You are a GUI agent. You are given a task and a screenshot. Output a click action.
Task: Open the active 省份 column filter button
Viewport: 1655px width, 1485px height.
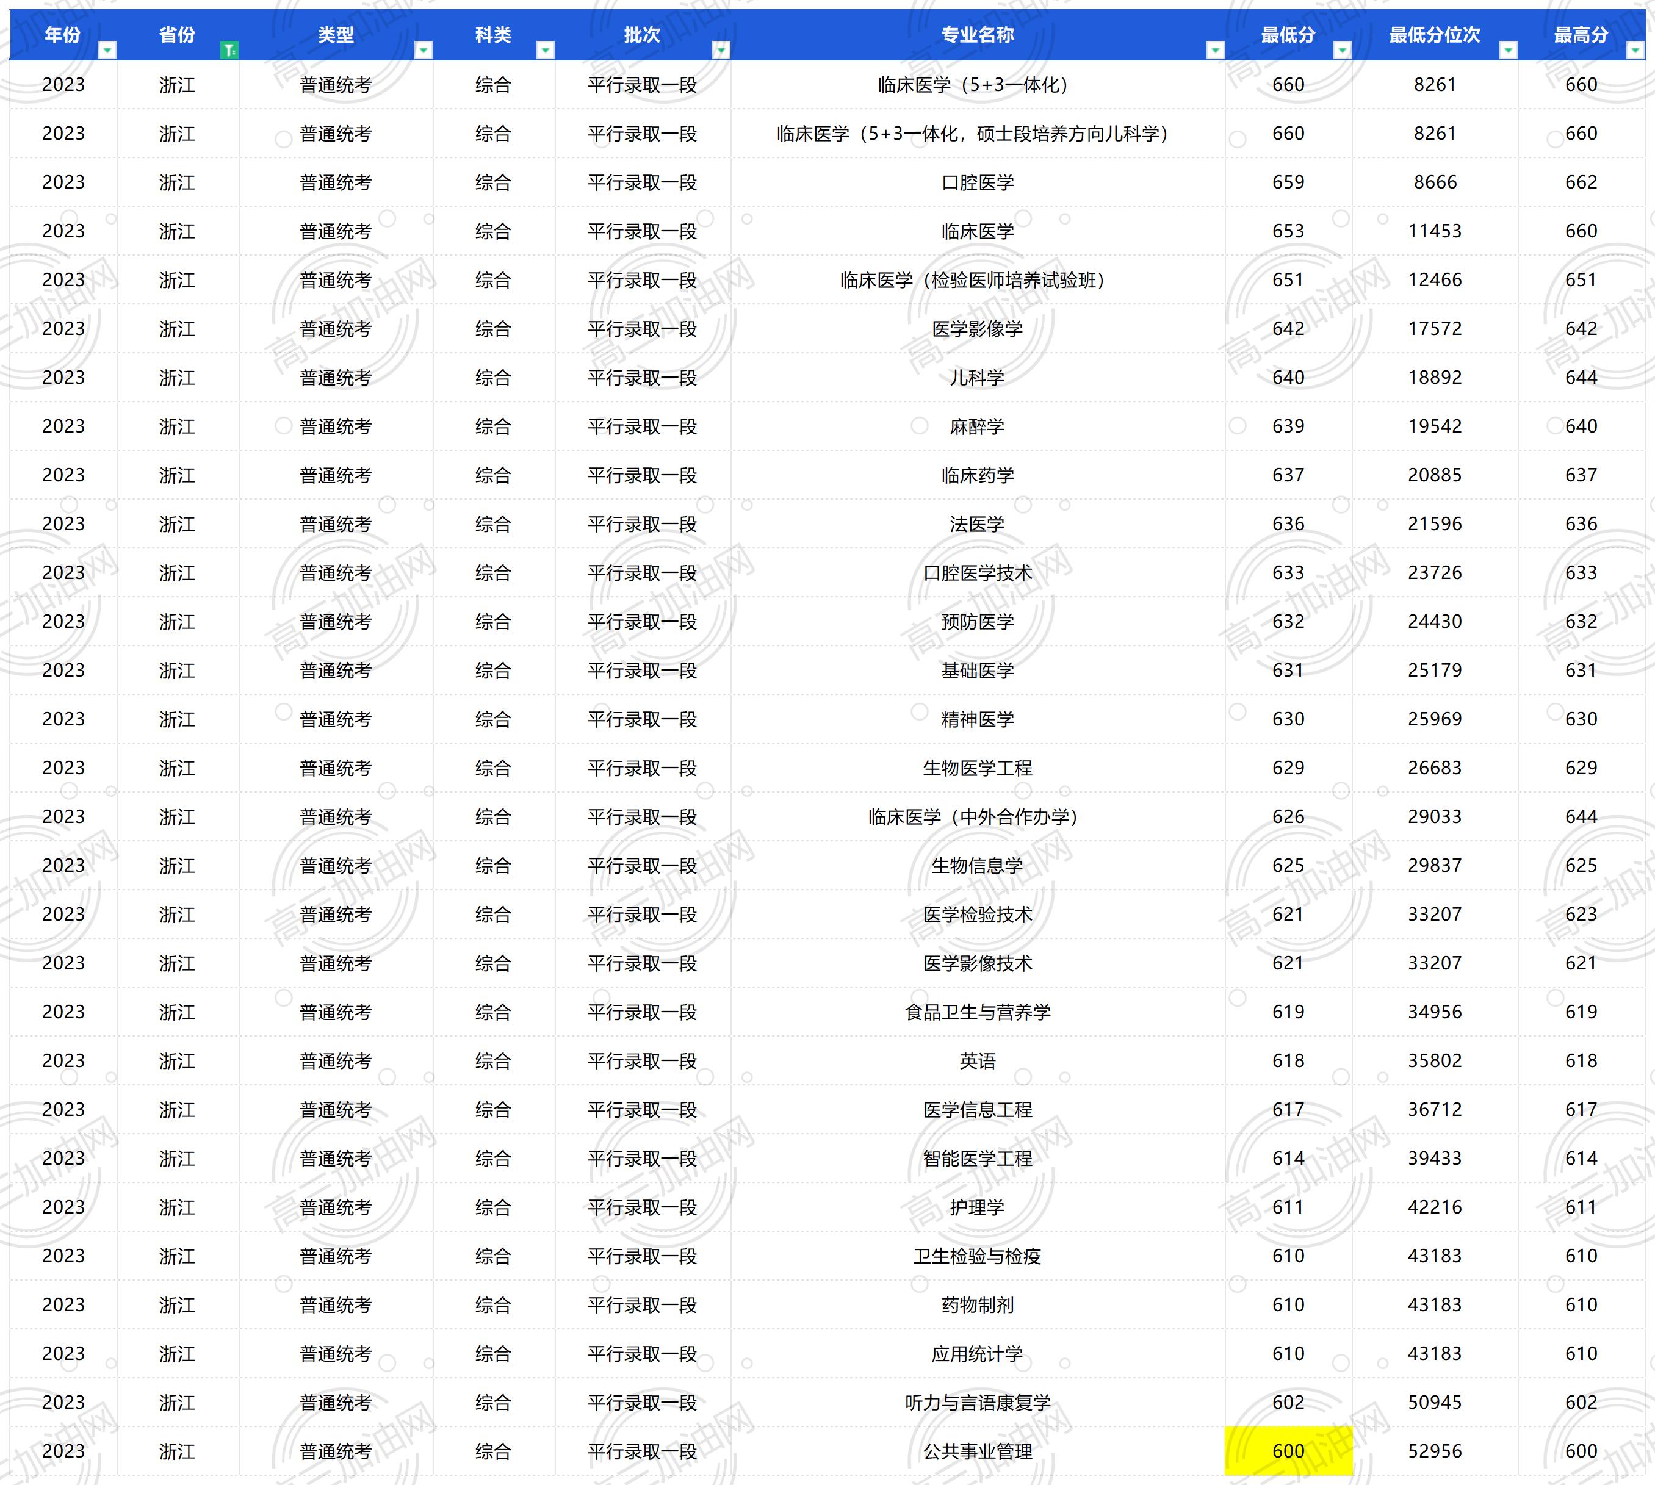[x=229, y=51]
